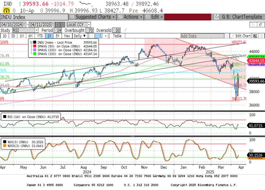Expand the Study RSI dropdown arrow

(37, 30)
